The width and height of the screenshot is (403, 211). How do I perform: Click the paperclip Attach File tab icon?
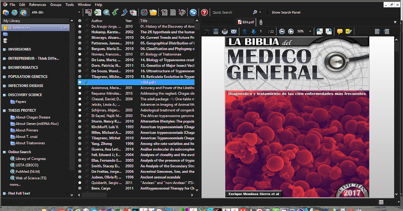coord(261,22)
